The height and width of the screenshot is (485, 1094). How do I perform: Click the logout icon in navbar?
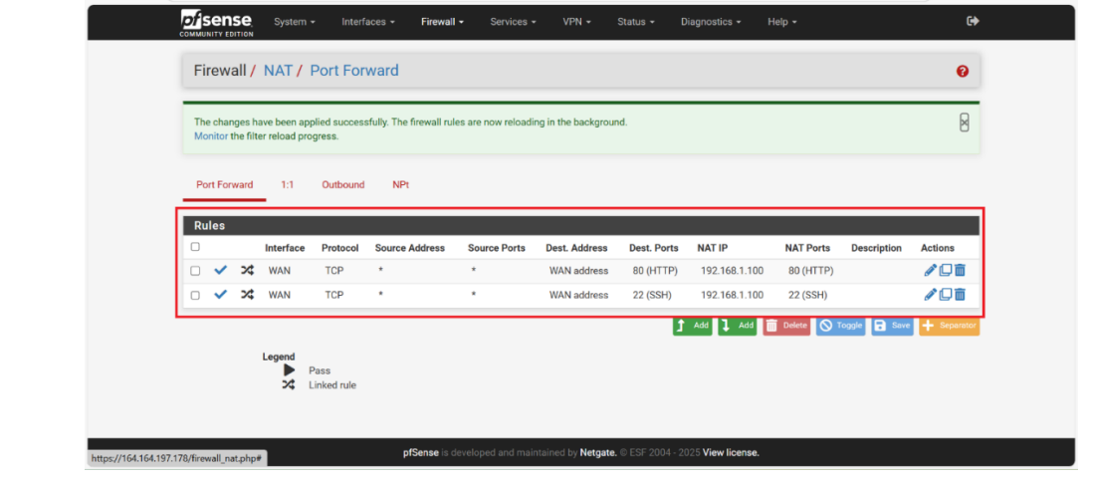[x=973, y=21]
